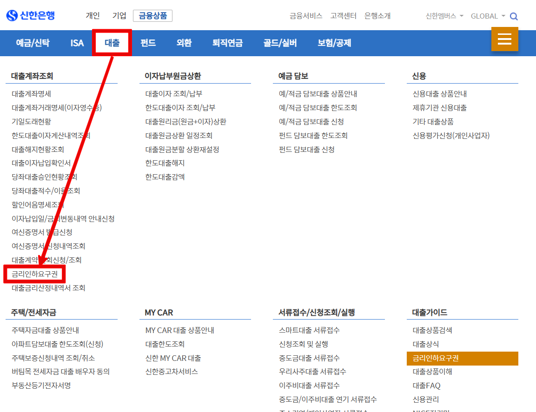Switch to 퇴직연금 tab

[x=227, y=43]
